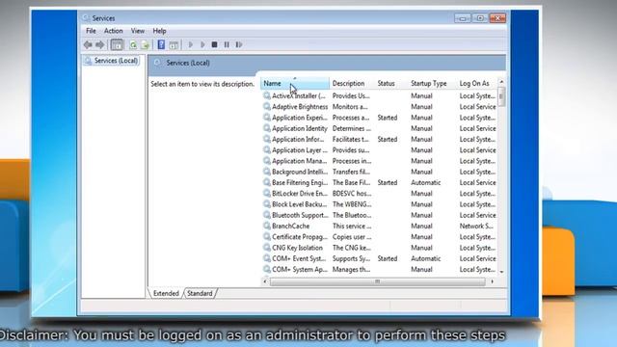Sort by the Description column header
This screenshot has width=617, height=347.
(x=352, y=84)
